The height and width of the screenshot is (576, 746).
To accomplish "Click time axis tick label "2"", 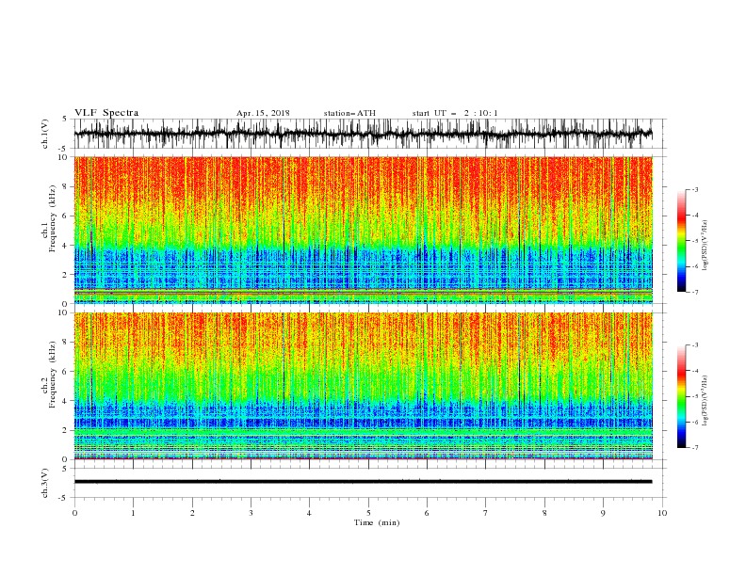I will click(192, 513).
